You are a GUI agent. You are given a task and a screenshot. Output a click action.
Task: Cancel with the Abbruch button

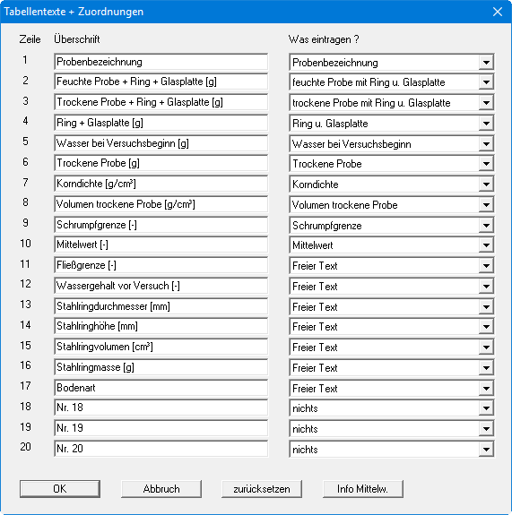(x=161, y=489)
